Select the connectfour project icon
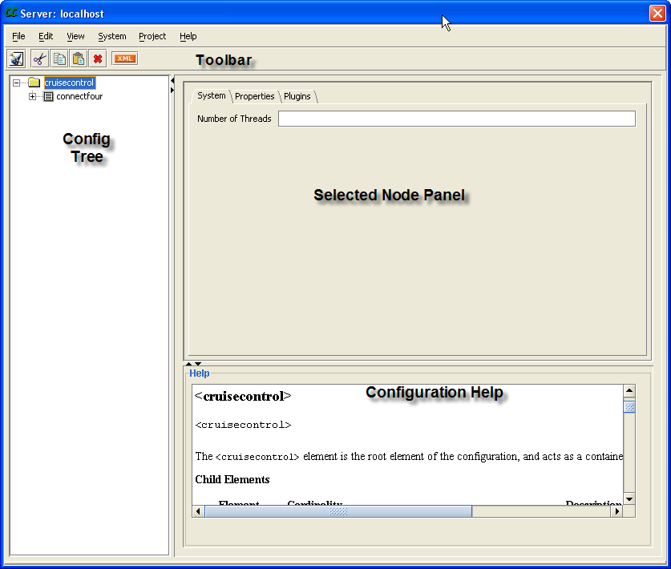Screen dimensions: 671x569 48,97
